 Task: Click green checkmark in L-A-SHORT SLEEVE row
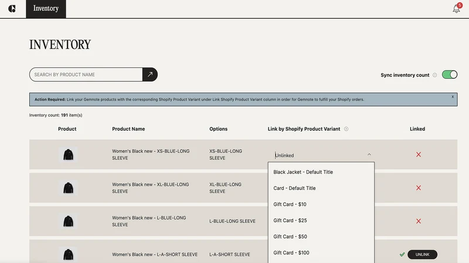coord(402,254)
